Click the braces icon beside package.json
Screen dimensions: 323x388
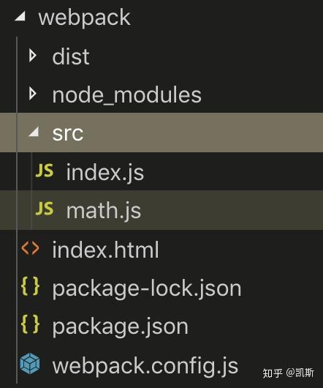30,324
